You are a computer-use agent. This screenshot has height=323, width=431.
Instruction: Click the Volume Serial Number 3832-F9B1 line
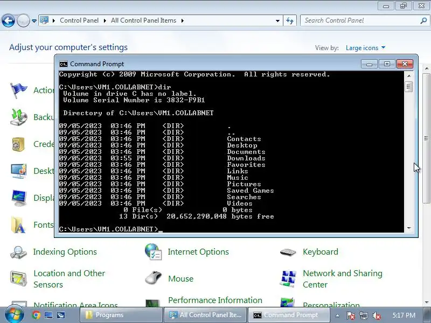[134, 100]
